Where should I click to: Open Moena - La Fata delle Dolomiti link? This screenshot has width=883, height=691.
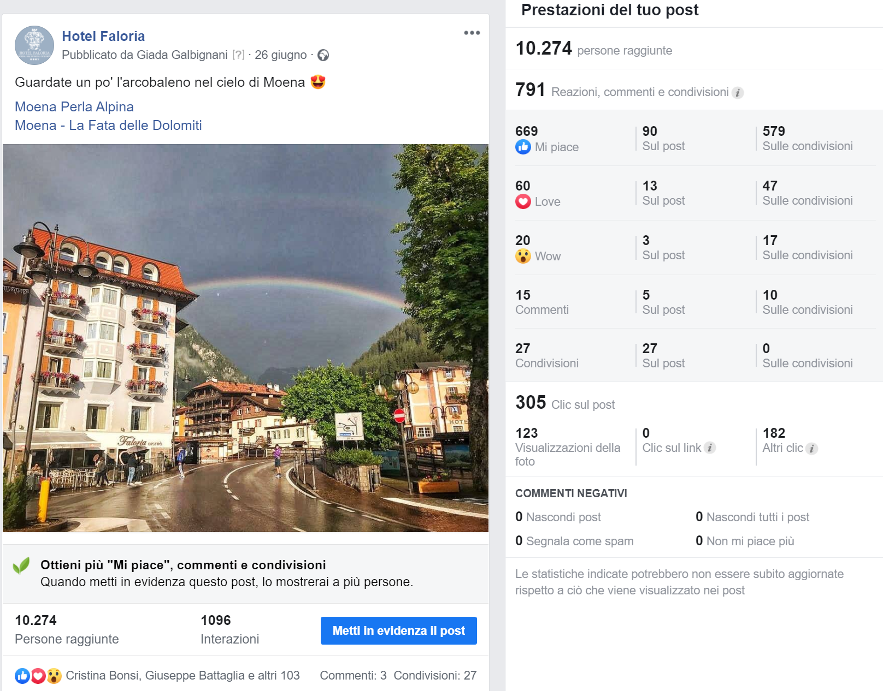(x=108, y=125)
